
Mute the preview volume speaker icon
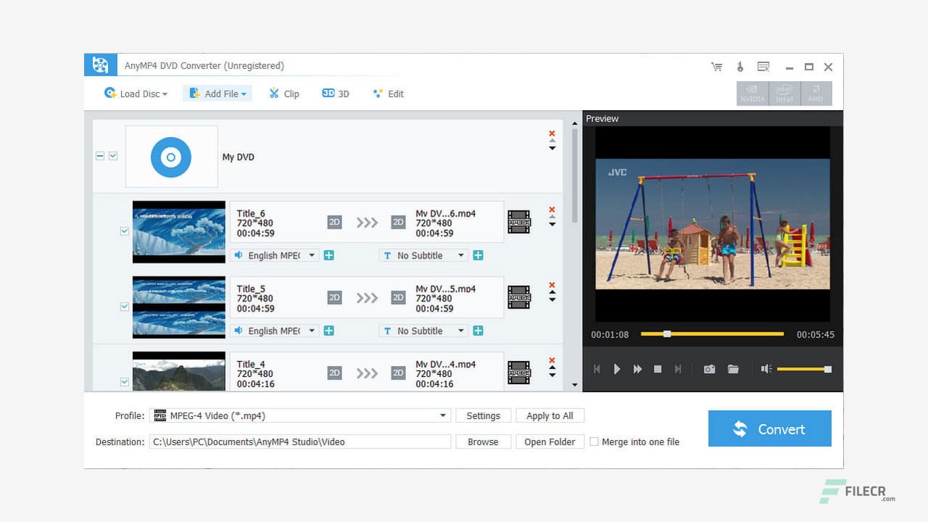(x=766, y=369)
